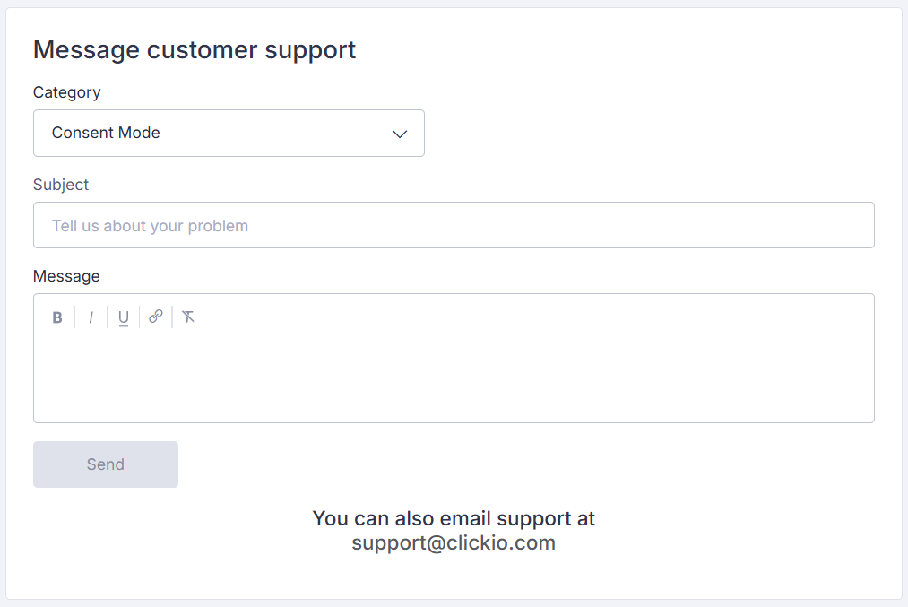Click the Send button
908x607 pixels.
coord(106,464)
